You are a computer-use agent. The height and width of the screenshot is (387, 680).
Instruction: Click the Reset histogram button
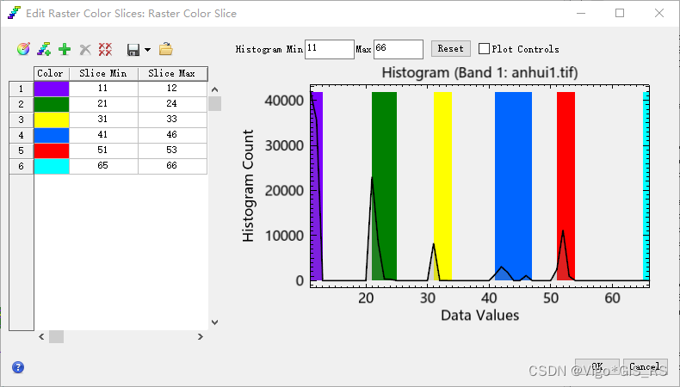click(x=450, y=48)
